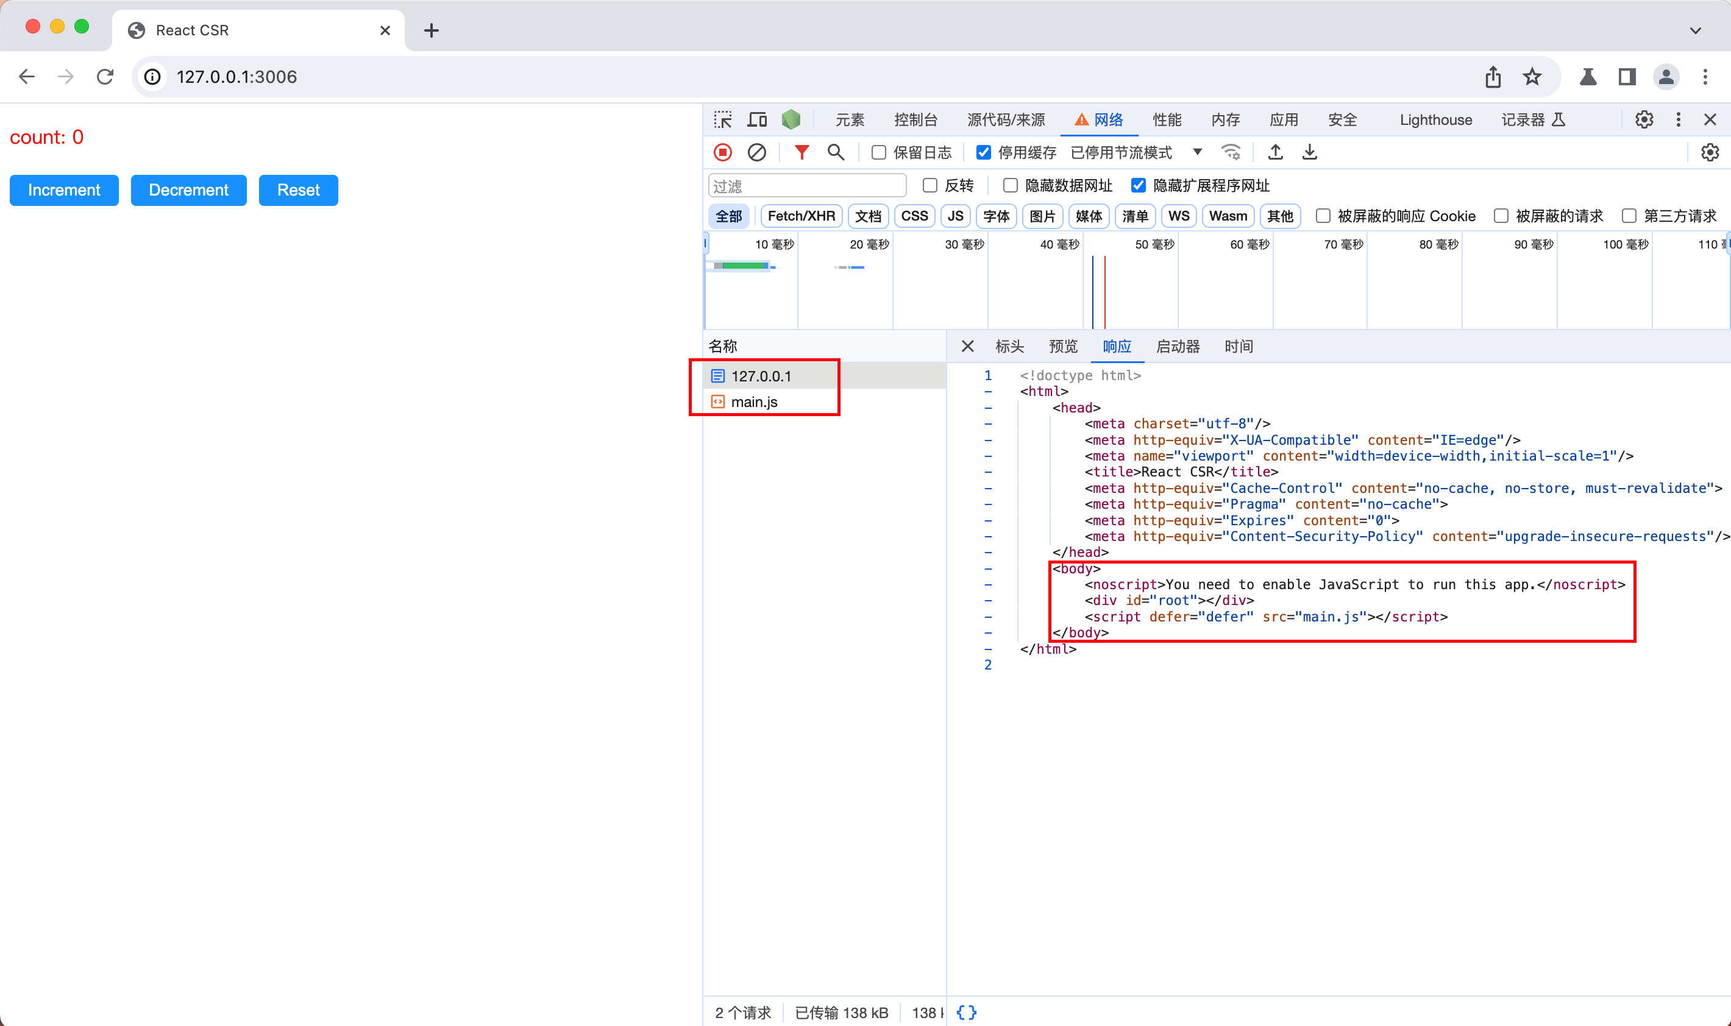
Task: Bookmark page with star icon
Action: (x=1532, y=77)
